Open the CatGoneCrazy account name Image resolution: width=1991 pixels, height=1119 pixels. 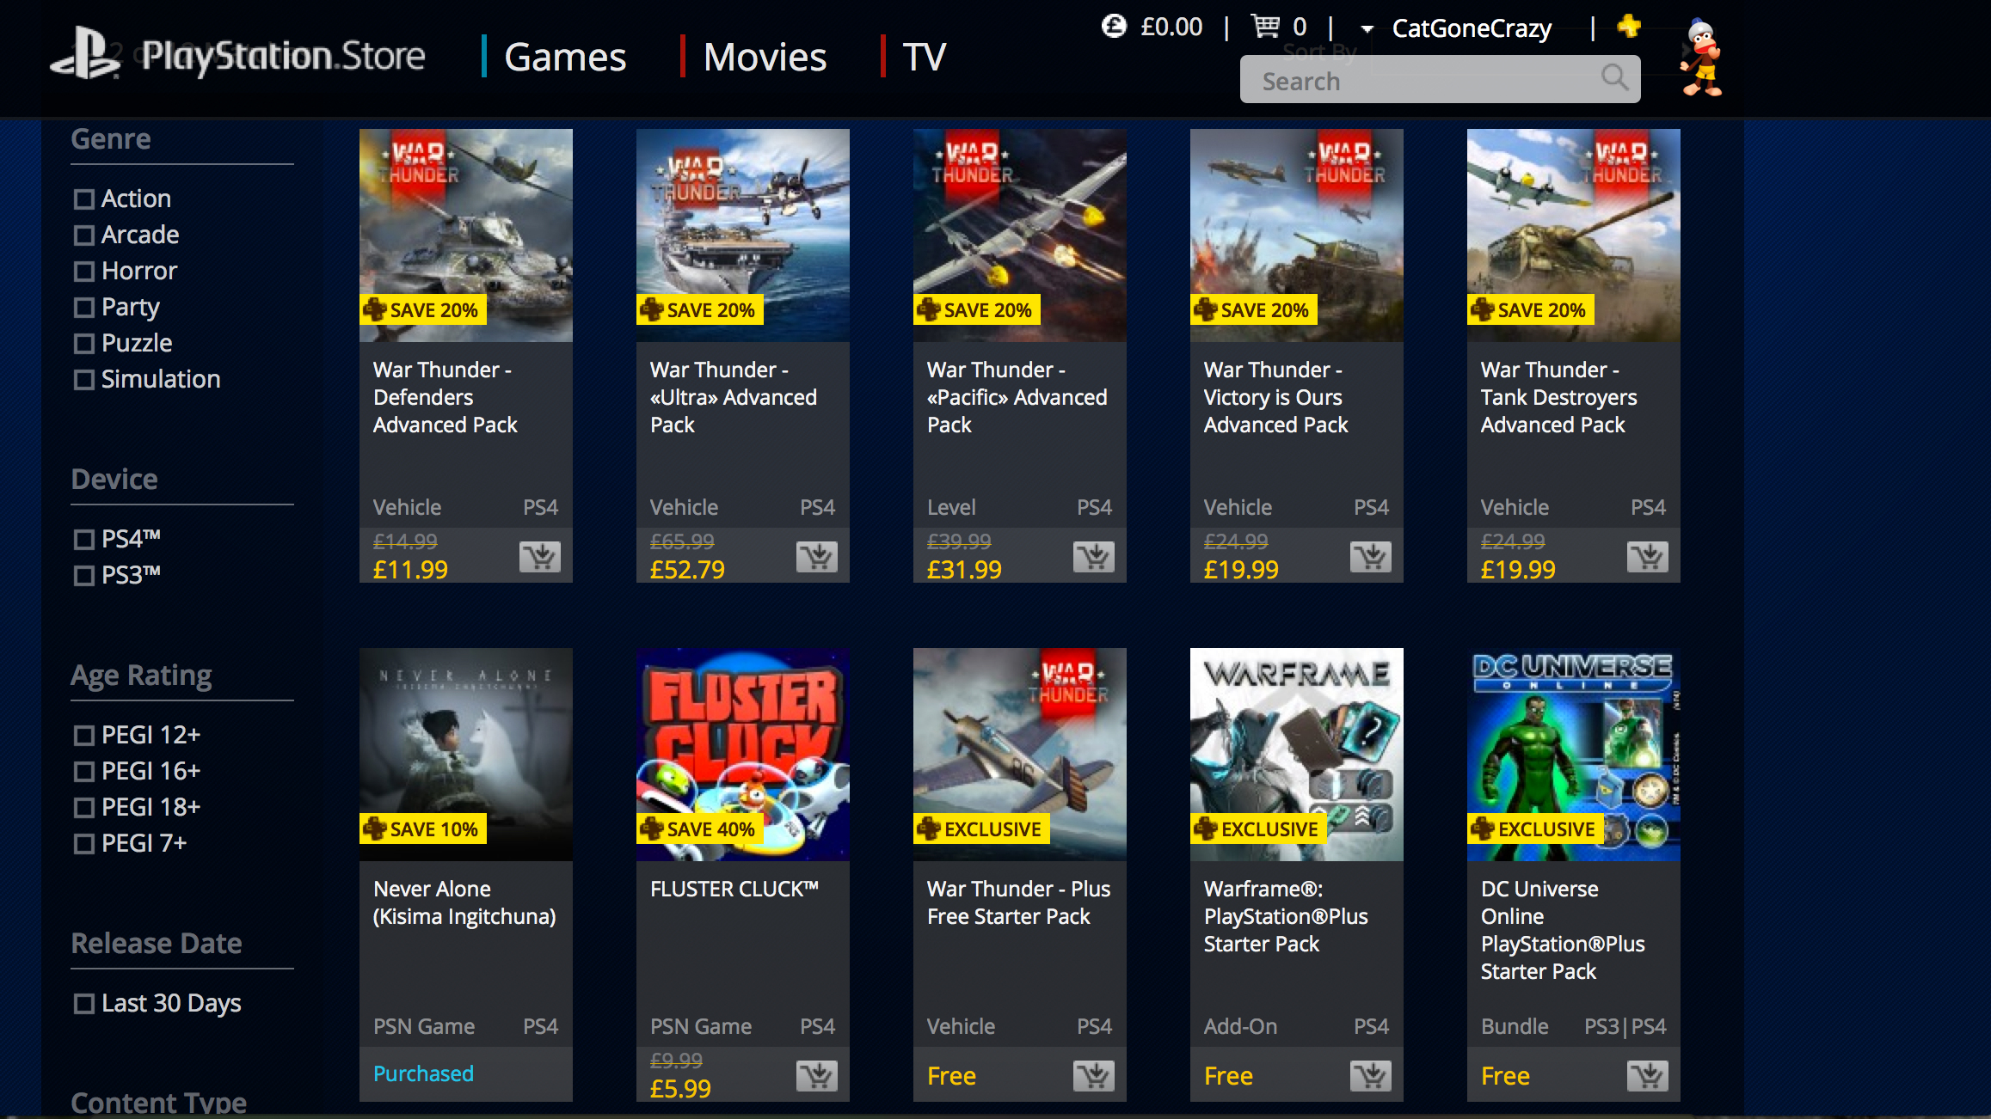(1472, 28)
